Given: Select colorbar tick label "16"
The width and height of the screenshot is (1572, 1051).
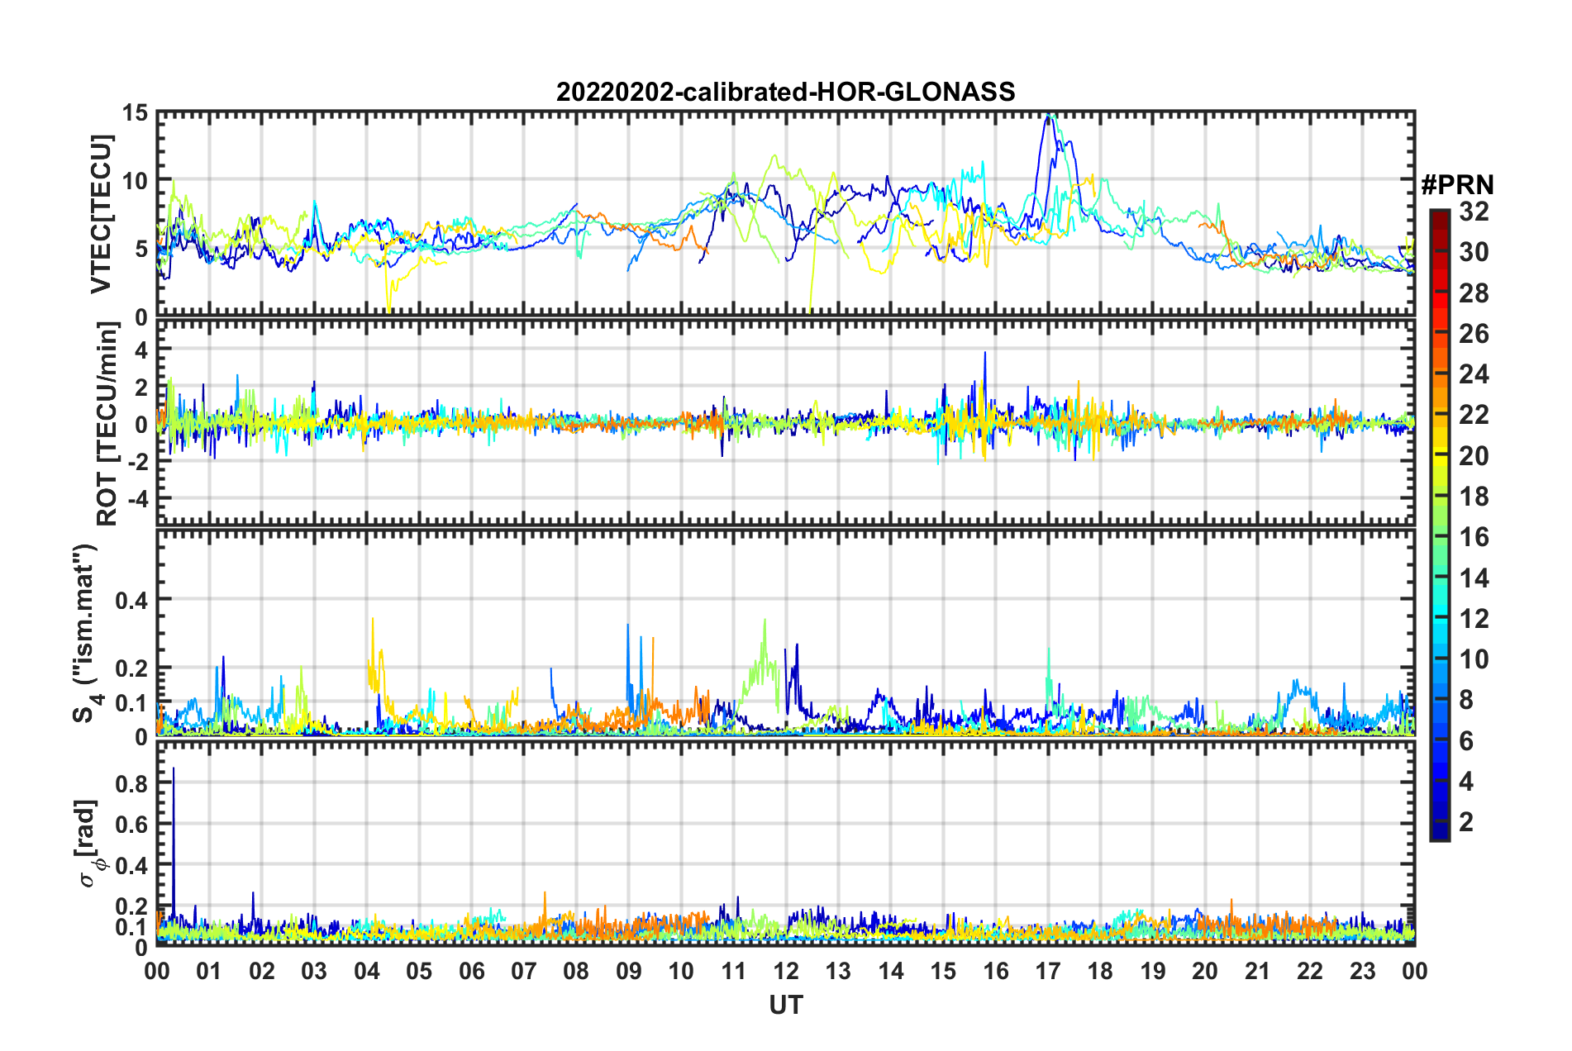Looking at the screenshot, I should [x=1474, y=537].
